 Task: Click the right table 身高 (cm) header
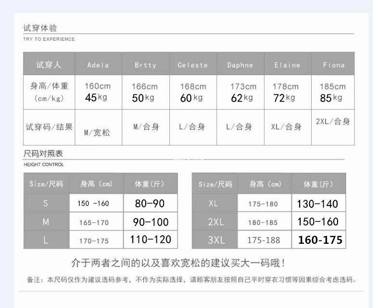265,183
